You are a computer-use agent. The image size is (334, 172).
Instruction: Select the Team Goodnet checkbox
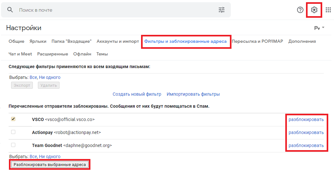13,145
